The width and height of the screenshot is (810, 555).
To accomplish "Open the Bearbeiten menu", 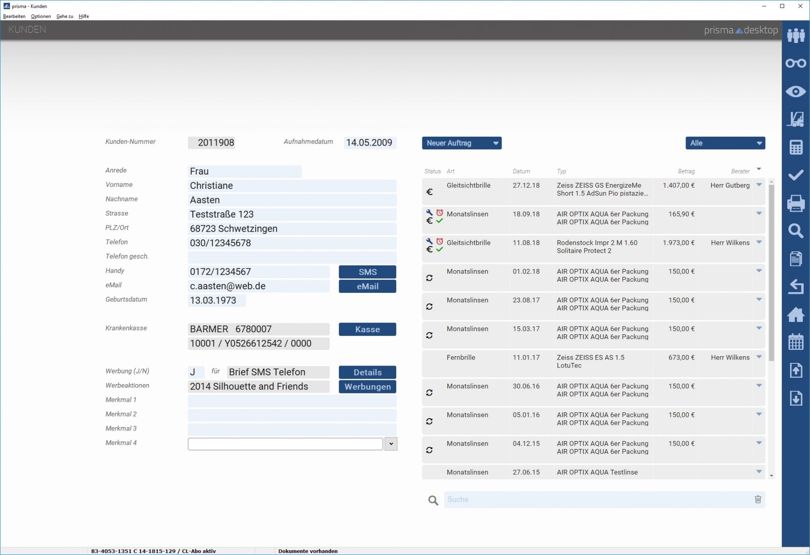I will (14, 16).
